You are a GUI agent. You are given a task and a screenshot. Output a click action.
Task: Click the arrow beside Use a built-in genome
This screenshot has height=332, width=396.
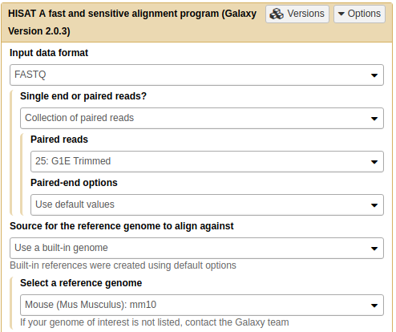point(374,249)
